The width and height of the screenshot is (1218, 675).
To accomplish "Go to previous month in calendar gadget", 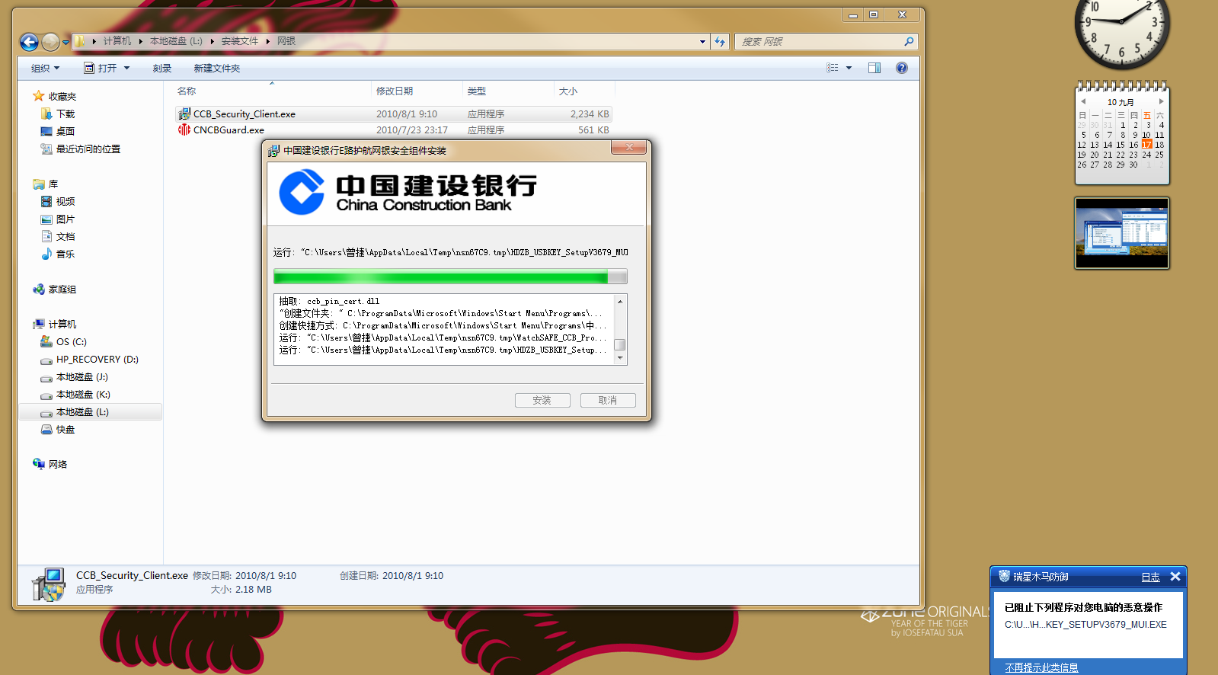I will (x=1082, y=101).
